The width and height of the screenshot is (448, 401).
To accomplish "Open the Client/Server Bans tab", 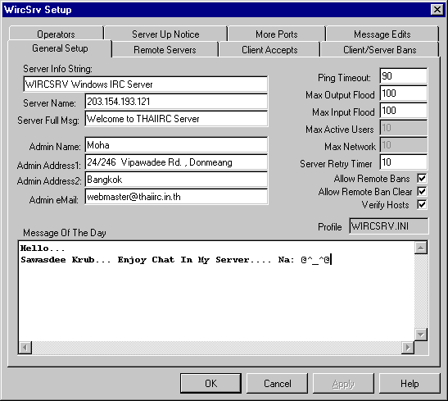I will pyautogui.click(x=380, y=49).
